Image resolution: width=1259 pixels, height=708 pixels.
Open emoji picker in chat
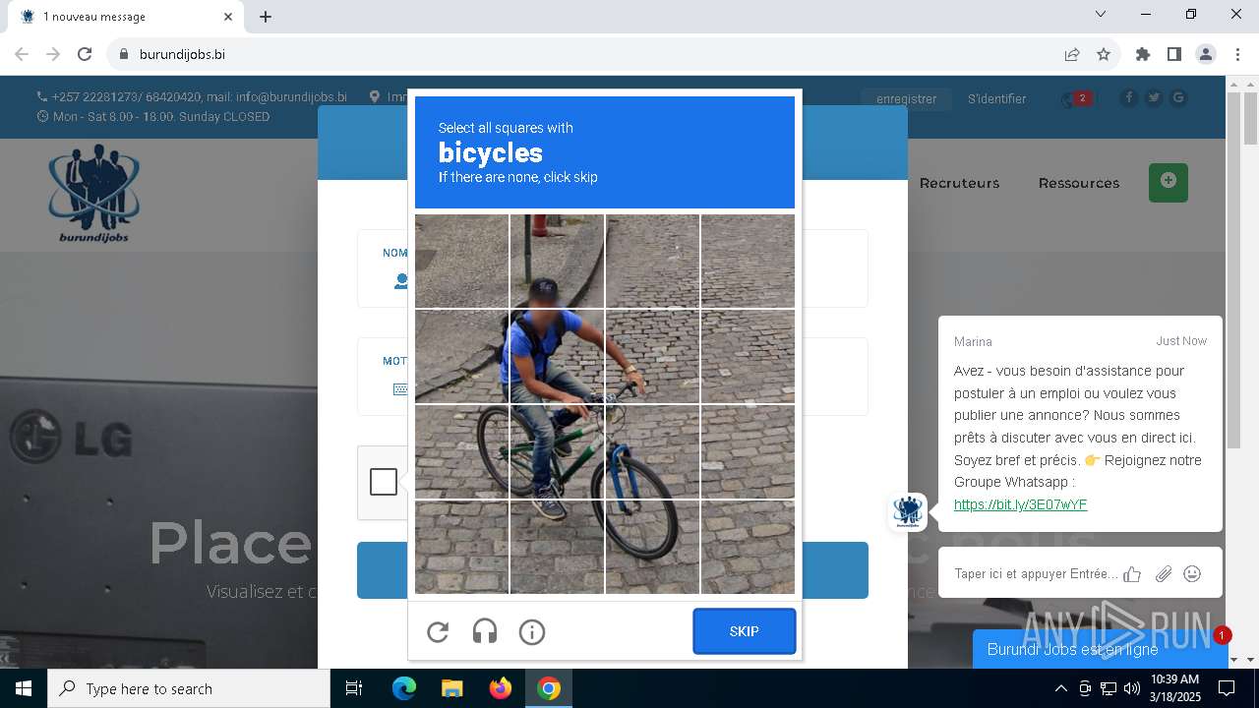pos(1192,573)
